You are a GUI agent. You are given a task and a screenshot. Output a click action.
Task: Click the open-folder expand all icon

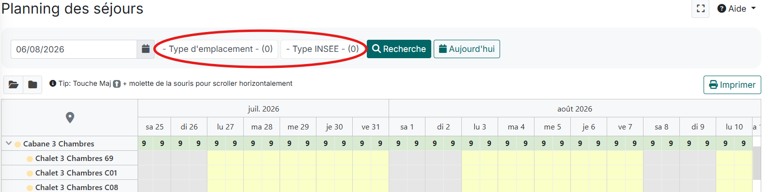click(13, 85)
